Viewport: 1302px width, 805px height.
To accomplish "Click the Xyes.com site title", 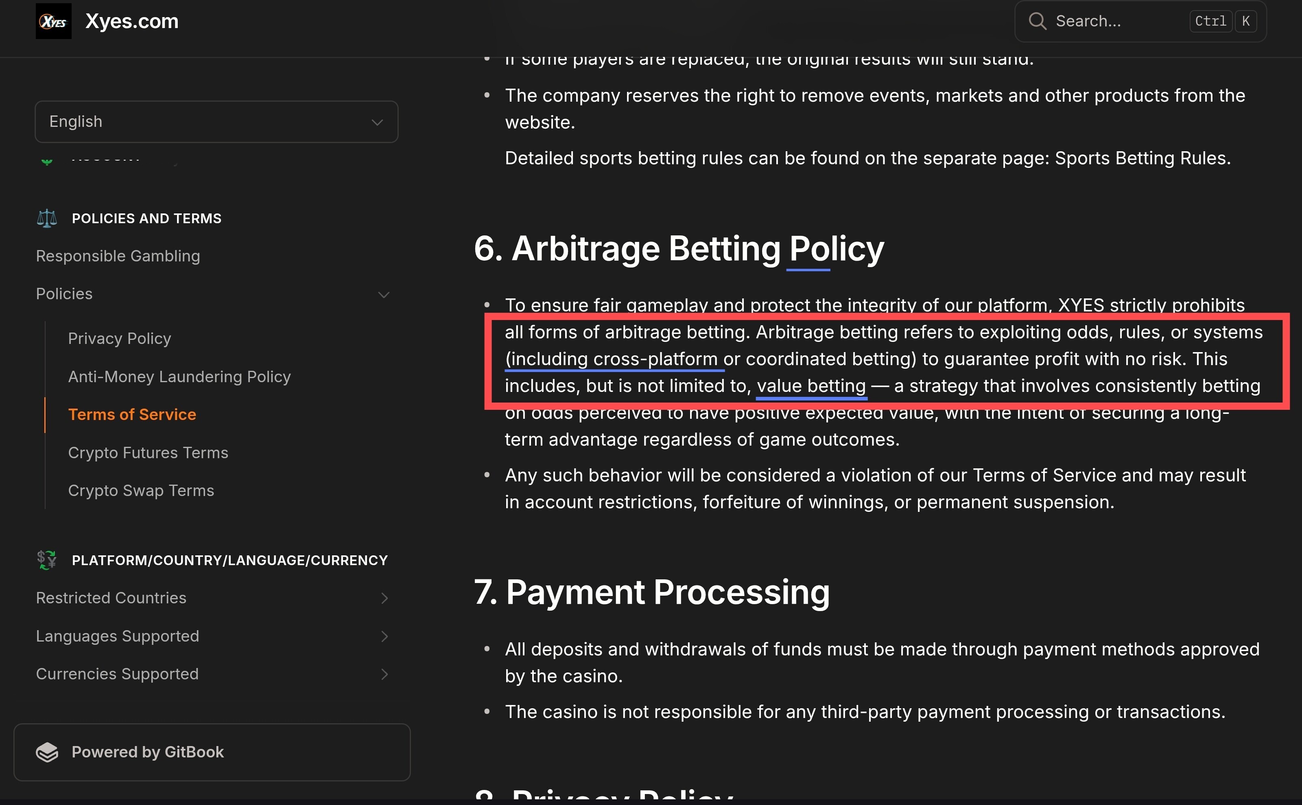I will (x=132, y=21).
